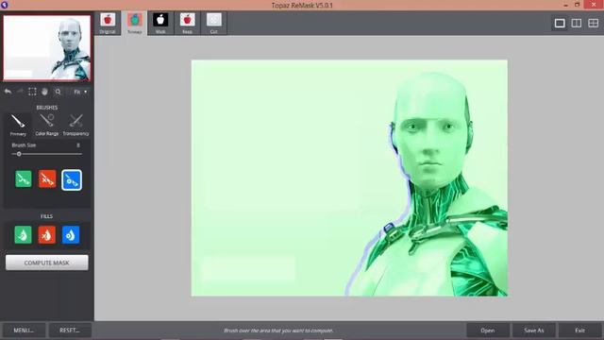Click the RESET button

[70, 331]
